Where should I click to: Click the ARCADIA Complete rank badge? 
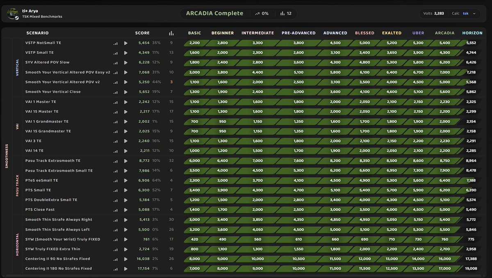(x=214, y=14)
